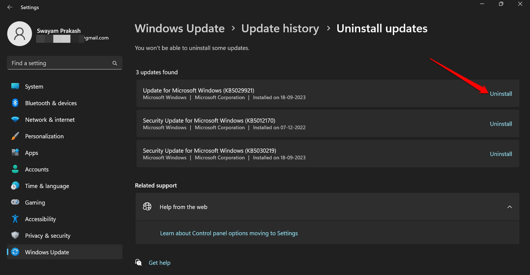Click the KB5012170 security update title
The height and width of the screenshot is (275, 530).
pos(209,120)
